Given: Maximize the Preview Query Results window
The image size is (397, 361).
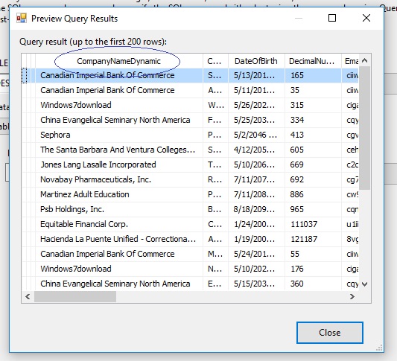Looking at the screenshot, I should click(x=332, y=18).
